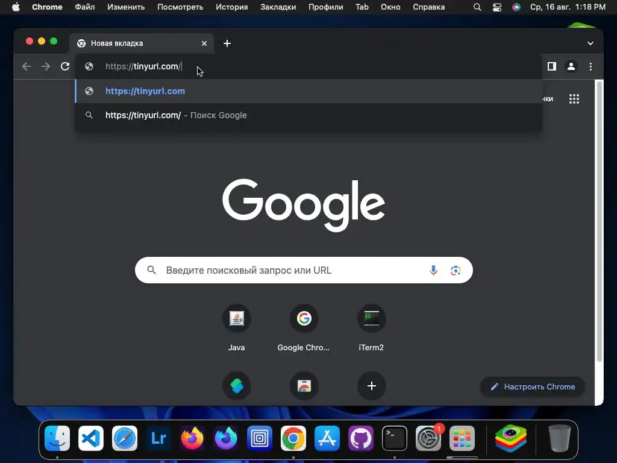This screenshot has width=617, height=463.
Task: Toggle the side panel icon
Action: [x=552, y=66]
